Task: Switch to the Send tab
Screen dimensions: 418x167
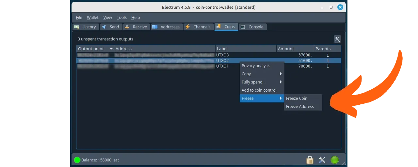Action: [x=111, y=27]
